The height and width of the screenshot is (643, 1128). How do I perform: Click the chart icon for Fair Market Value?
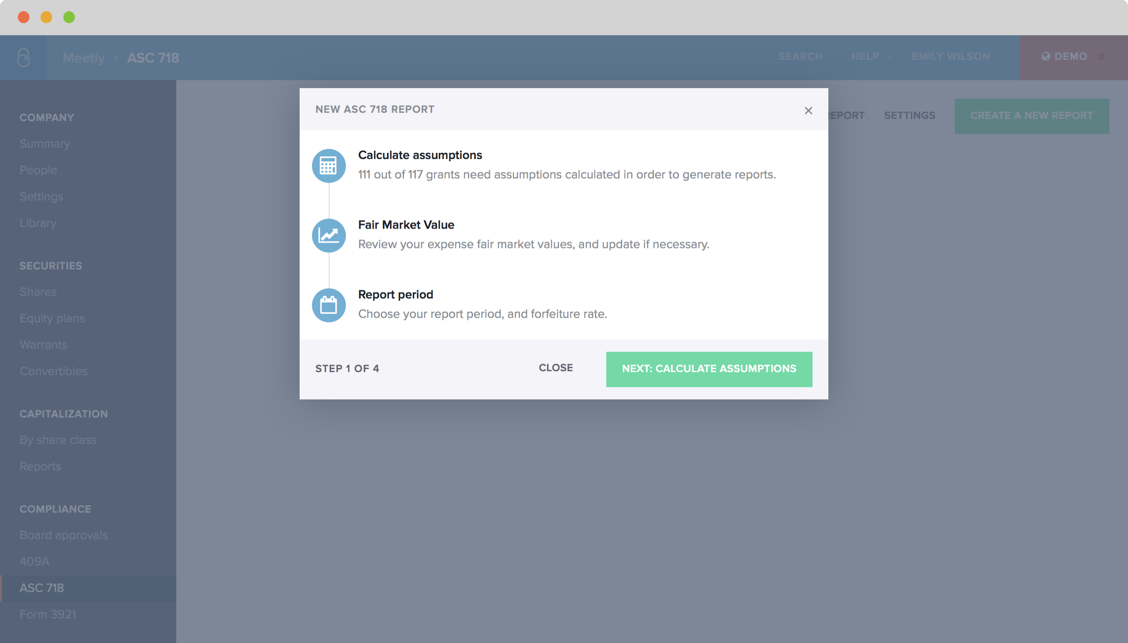328,235
